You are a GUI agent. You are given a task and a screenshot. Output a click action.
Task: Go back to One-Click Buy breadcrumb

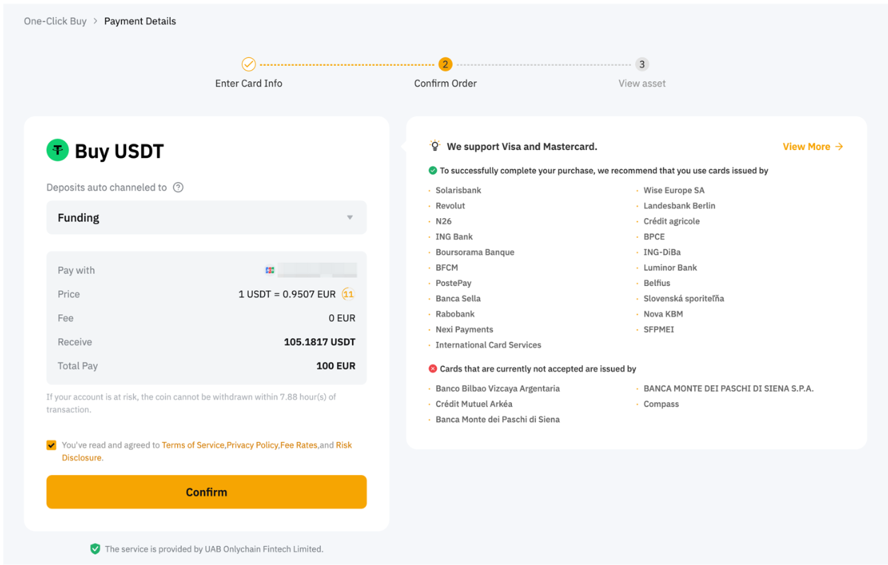(55, 21)
